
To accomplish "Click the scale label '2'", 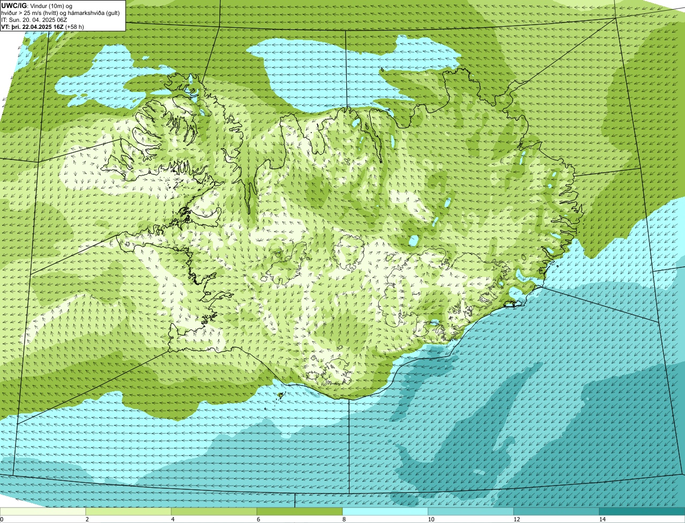I will pyautogui.click(x=87, y=519).
